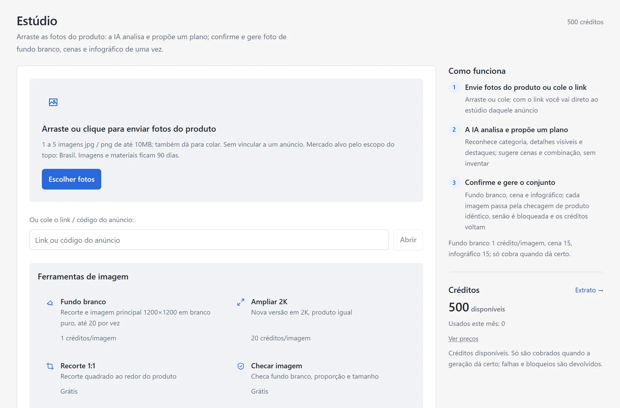Focus the Link ou código do anúncio field
620x408 pixels.
click(209, 240)
